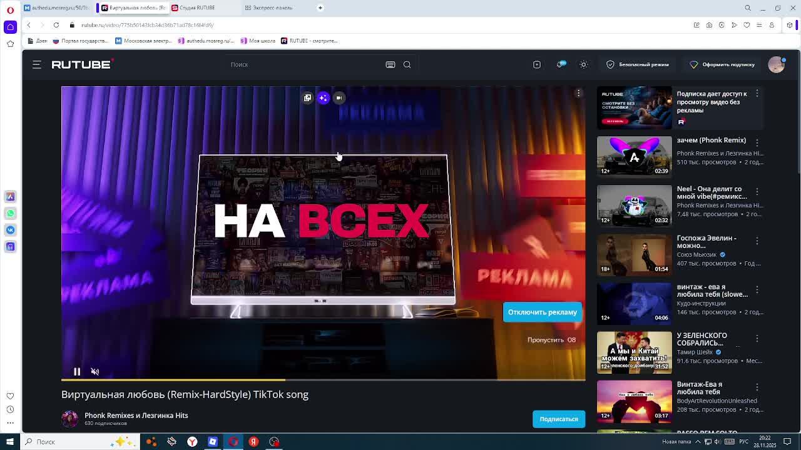Open Opera main menu O icon

[10, 9]
